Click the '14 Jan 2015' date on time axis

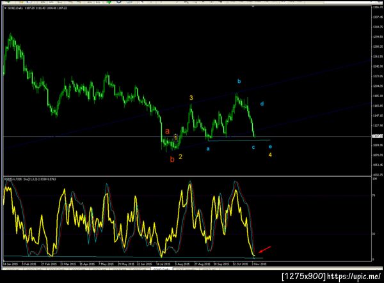(x=10, y=264)
